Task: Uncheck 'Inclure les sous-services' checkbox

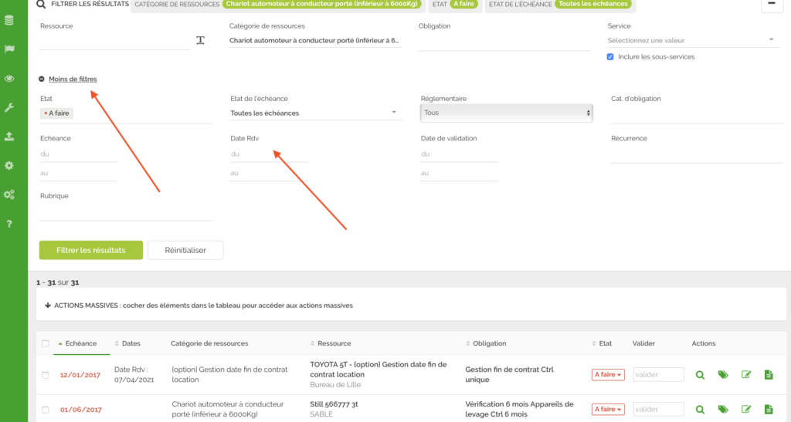Action: [610, 57]
